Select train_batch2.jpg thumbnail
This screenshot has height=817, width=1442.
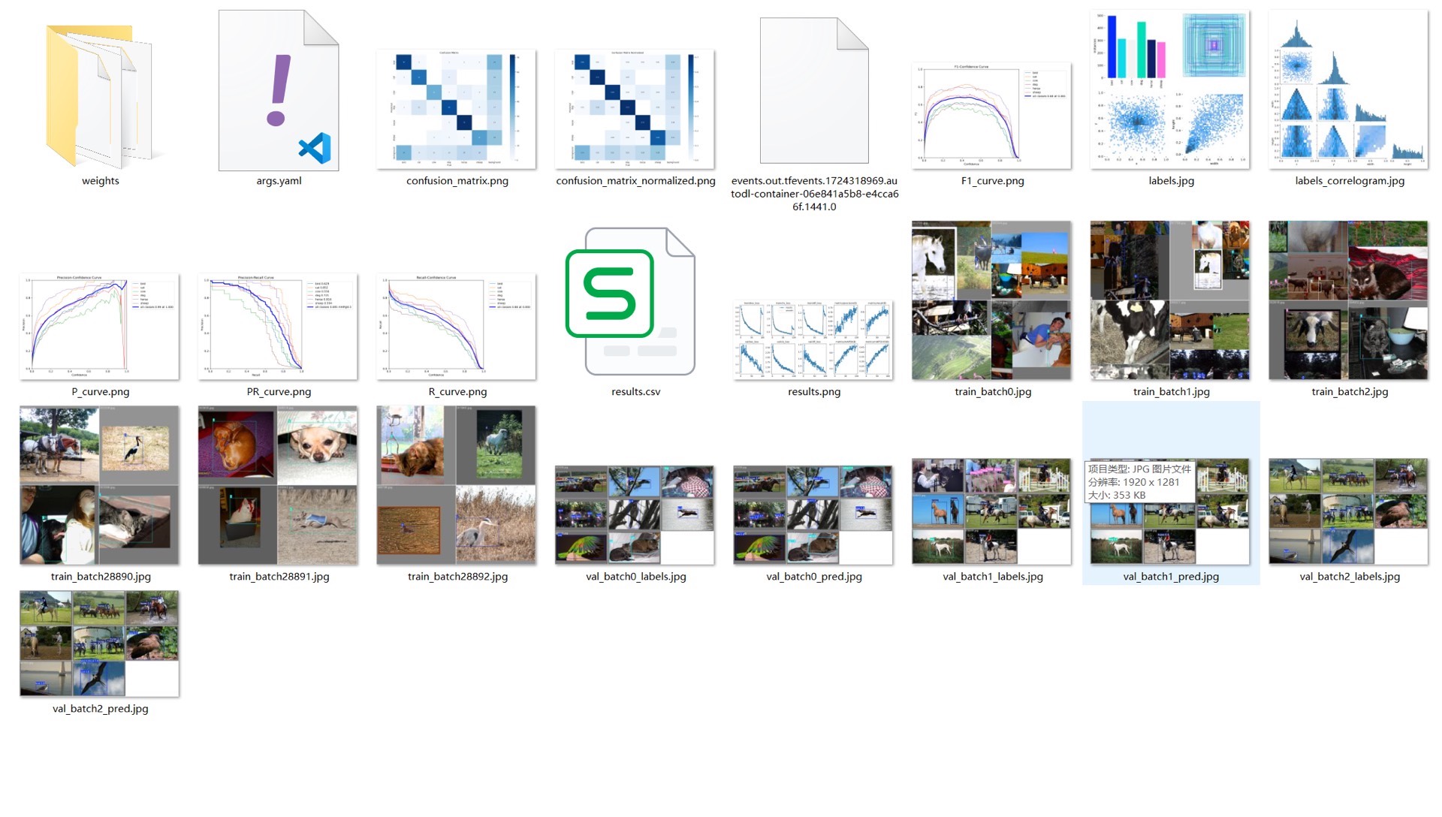click(1349, 300)
